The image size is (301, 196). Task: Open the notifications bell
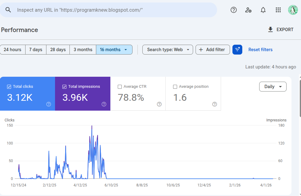[263, 10]
